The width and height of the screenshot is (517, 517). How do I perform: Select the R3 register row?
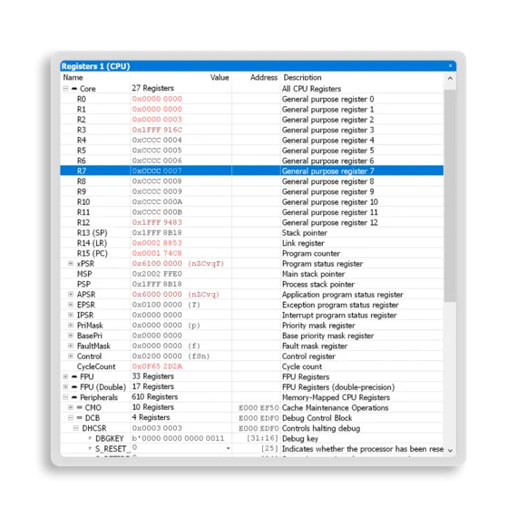pyautogui.click(x=252, y=130)
